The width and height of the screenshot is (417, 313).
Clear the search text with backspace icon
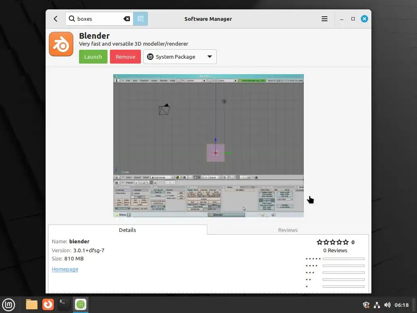click(127, 19)
